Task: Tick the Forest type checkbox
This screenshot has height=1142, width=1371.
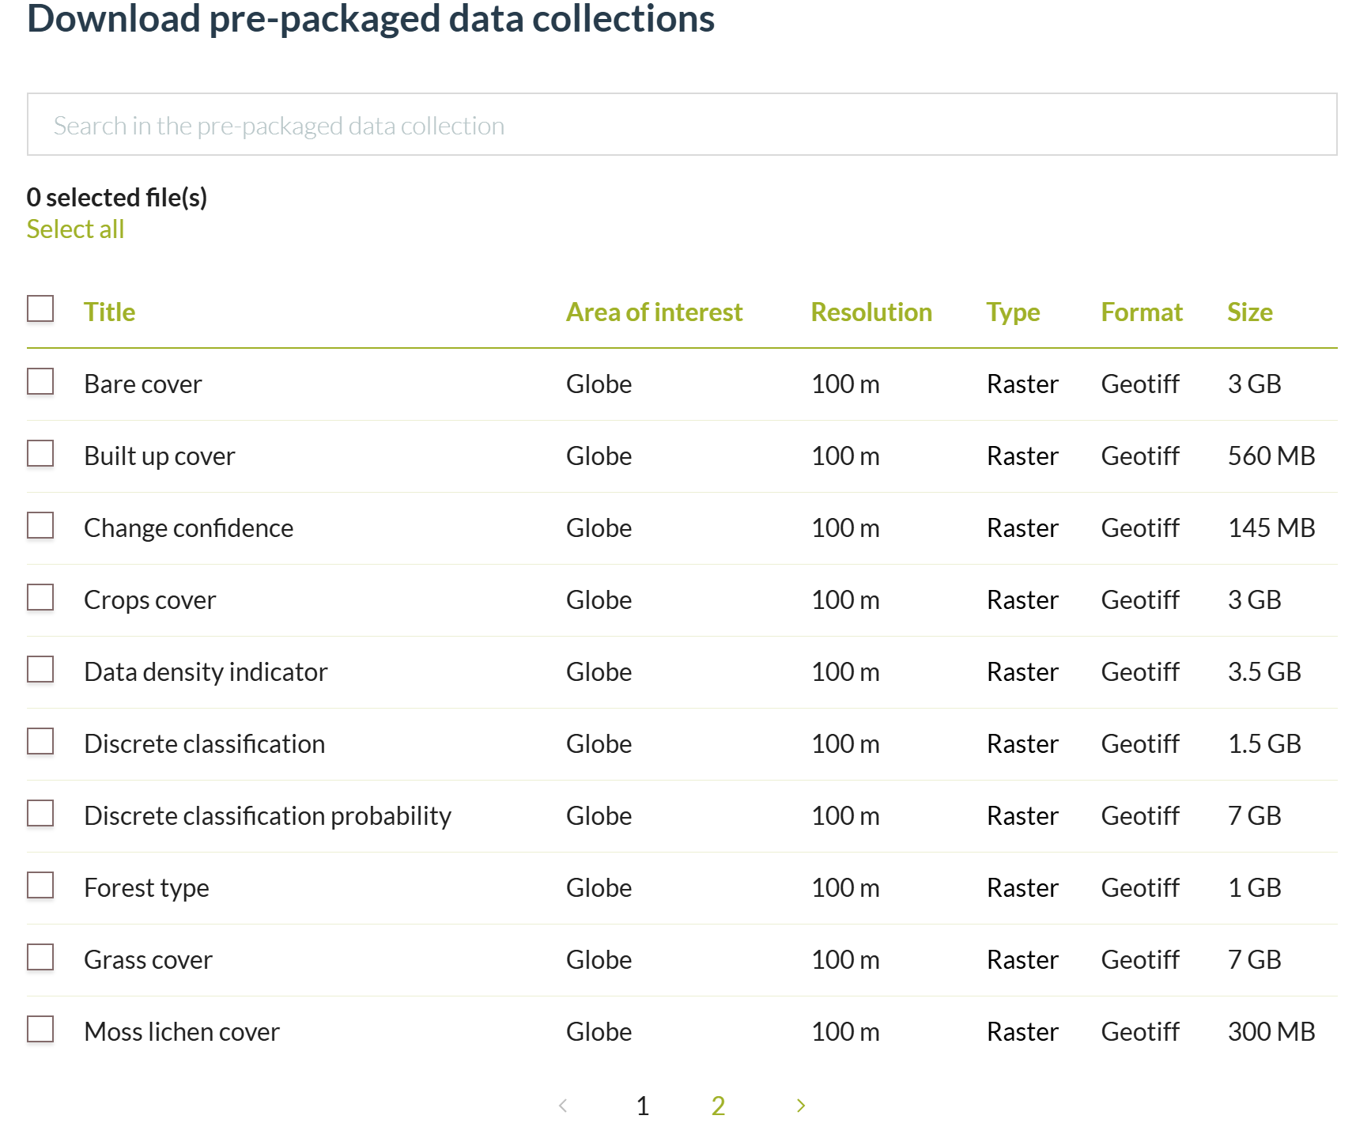Action: [40, 886]
